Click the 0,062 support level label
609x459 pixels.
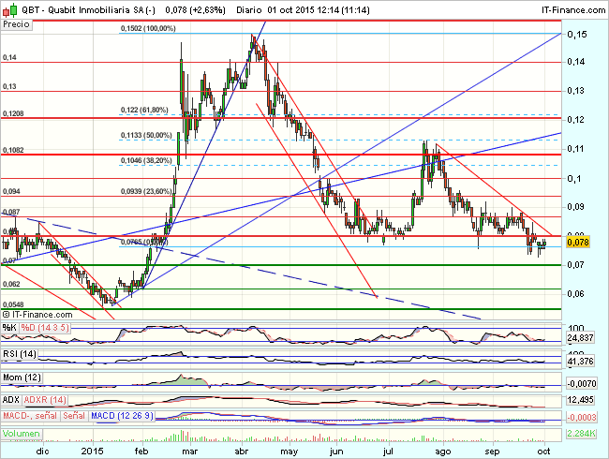[x=11, y=284]
